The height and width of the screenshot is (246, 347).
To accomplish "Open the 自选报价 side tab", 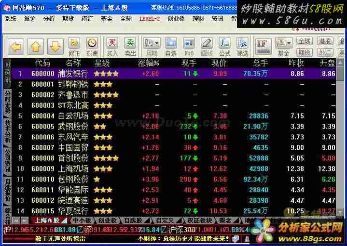I will click(8, 191).
